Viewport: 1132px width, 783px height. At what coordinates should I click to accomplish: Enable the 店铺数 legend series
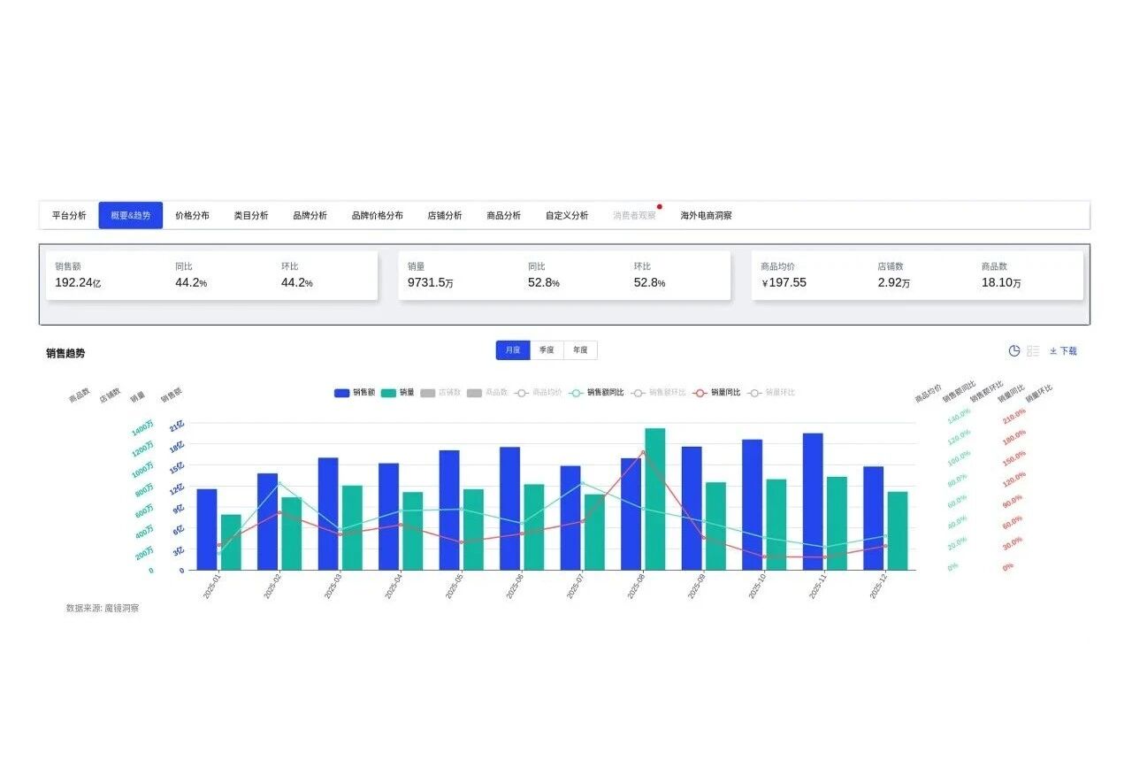tap(440, 393)
